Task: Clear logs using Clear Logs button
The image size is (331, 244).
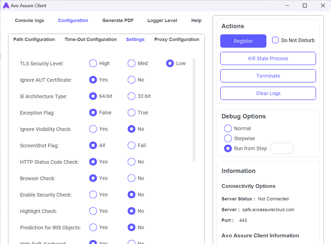Action: tap(268, 93)
